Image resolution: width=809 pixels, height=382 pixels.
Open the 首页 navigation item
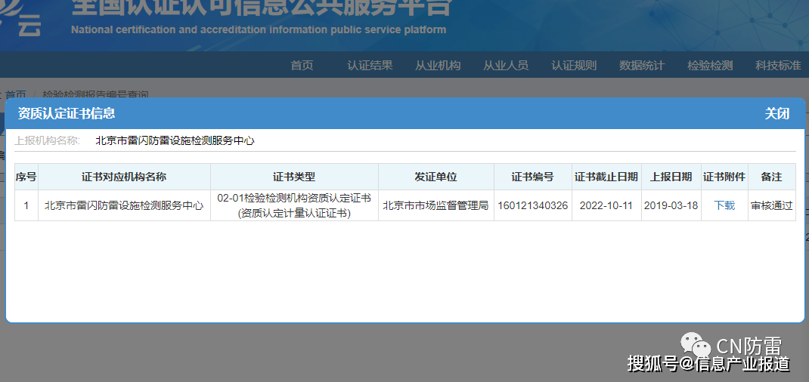pos(302,66)
